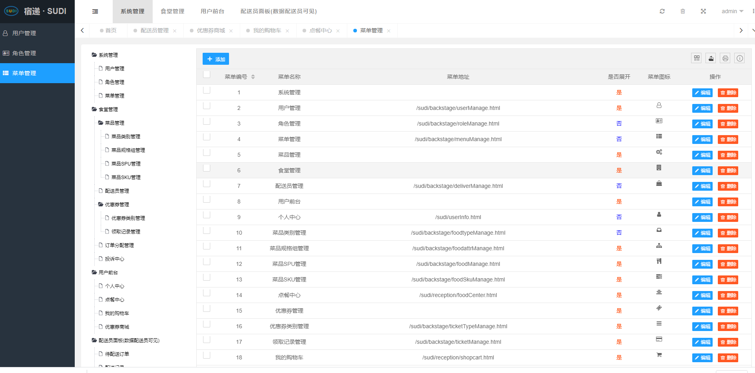This screenshot has height=373, width=755.
Task: Check the box for row 1 系统管理
Action: (x=207, y=90)
